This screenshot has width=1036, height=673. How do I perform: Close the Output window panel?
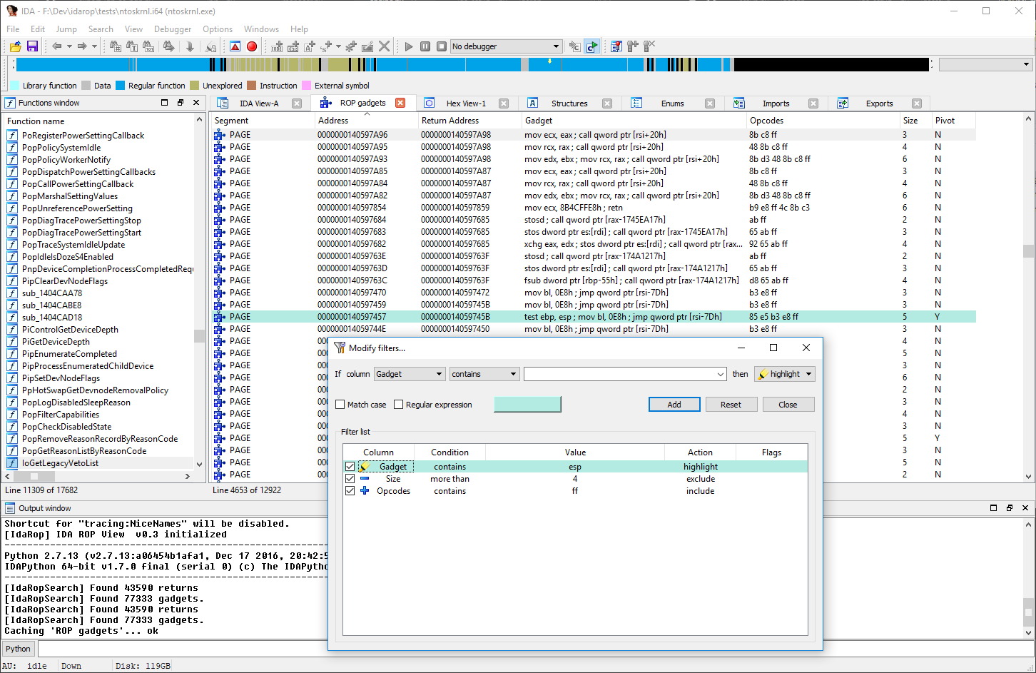[1025, 508]
